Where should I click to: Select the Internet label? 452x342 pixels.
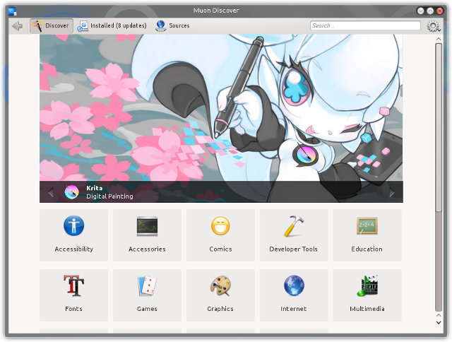(x=294, y=309)
